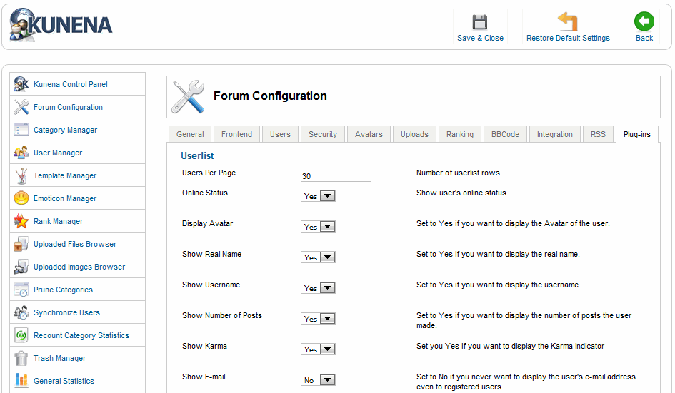This screenshot has width=675, height=393.
Task: Switch to the Security tab
Action: tap(323, 134)
